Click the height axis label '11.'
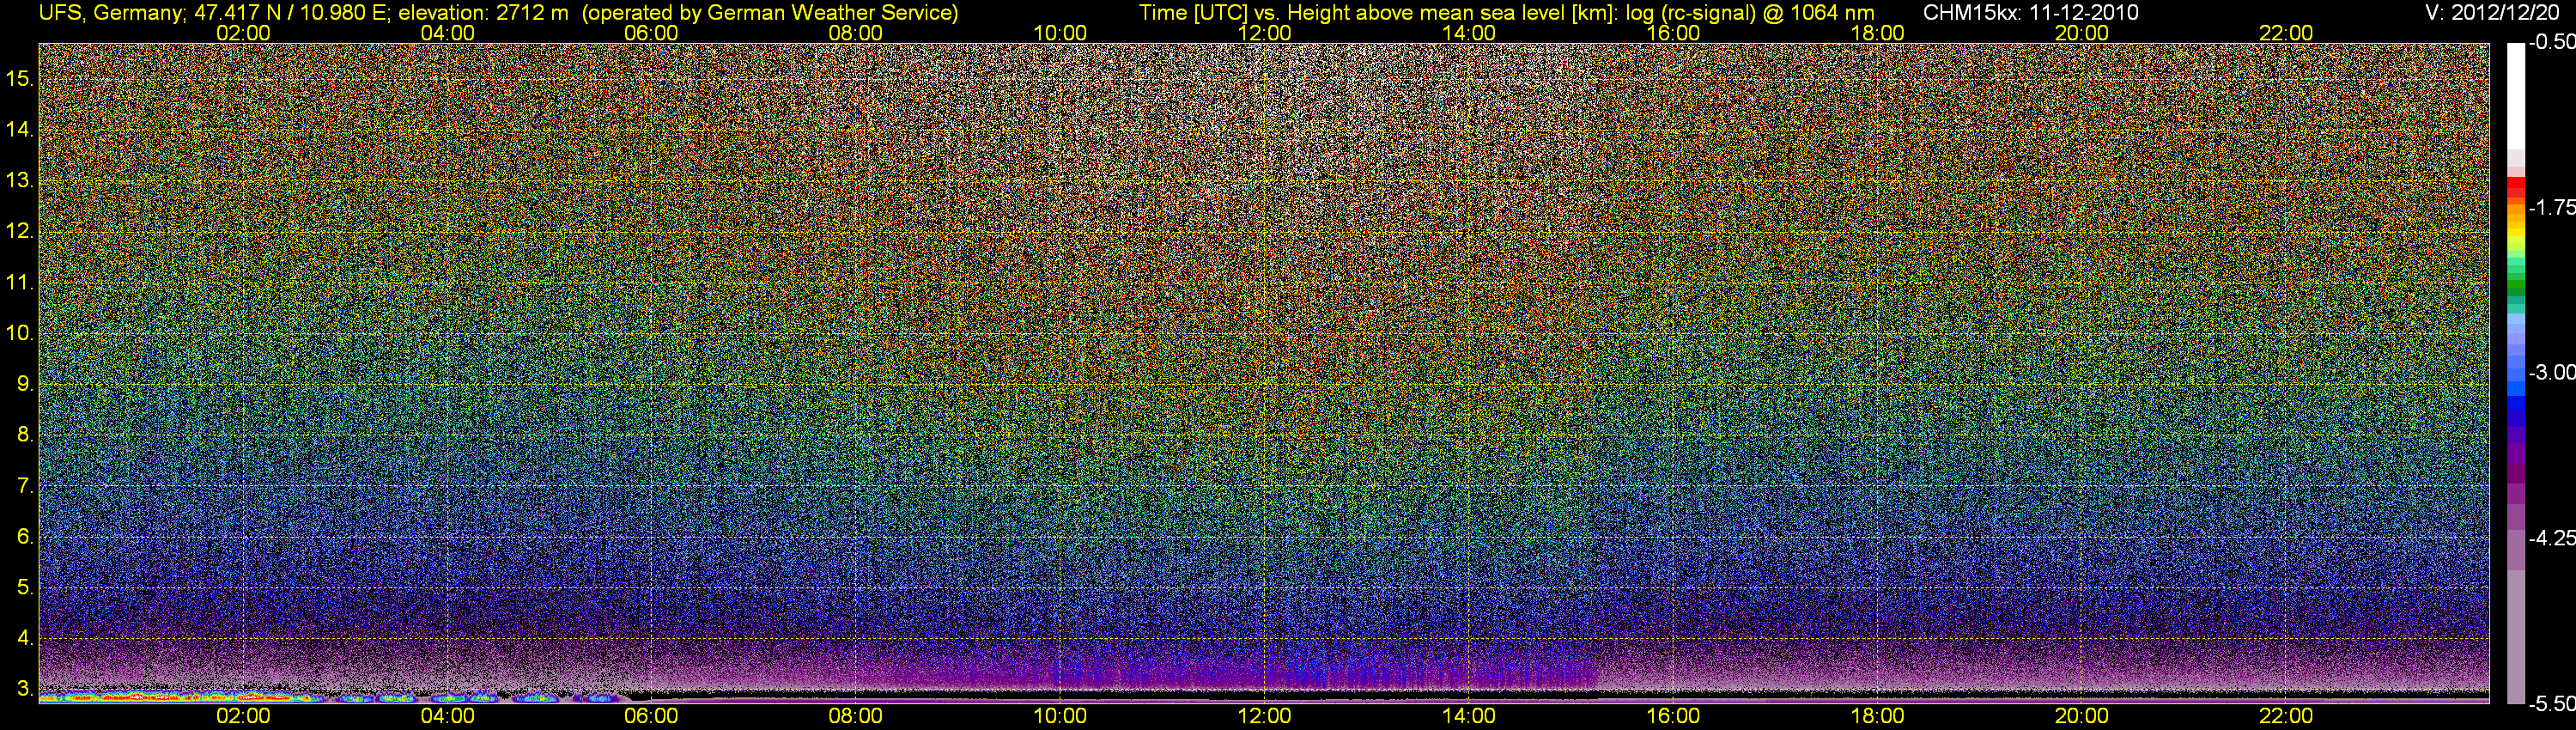 tap(20, 283)
